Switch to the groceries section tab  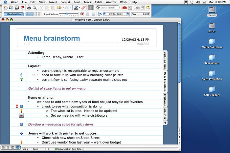[x=165, y=114]
